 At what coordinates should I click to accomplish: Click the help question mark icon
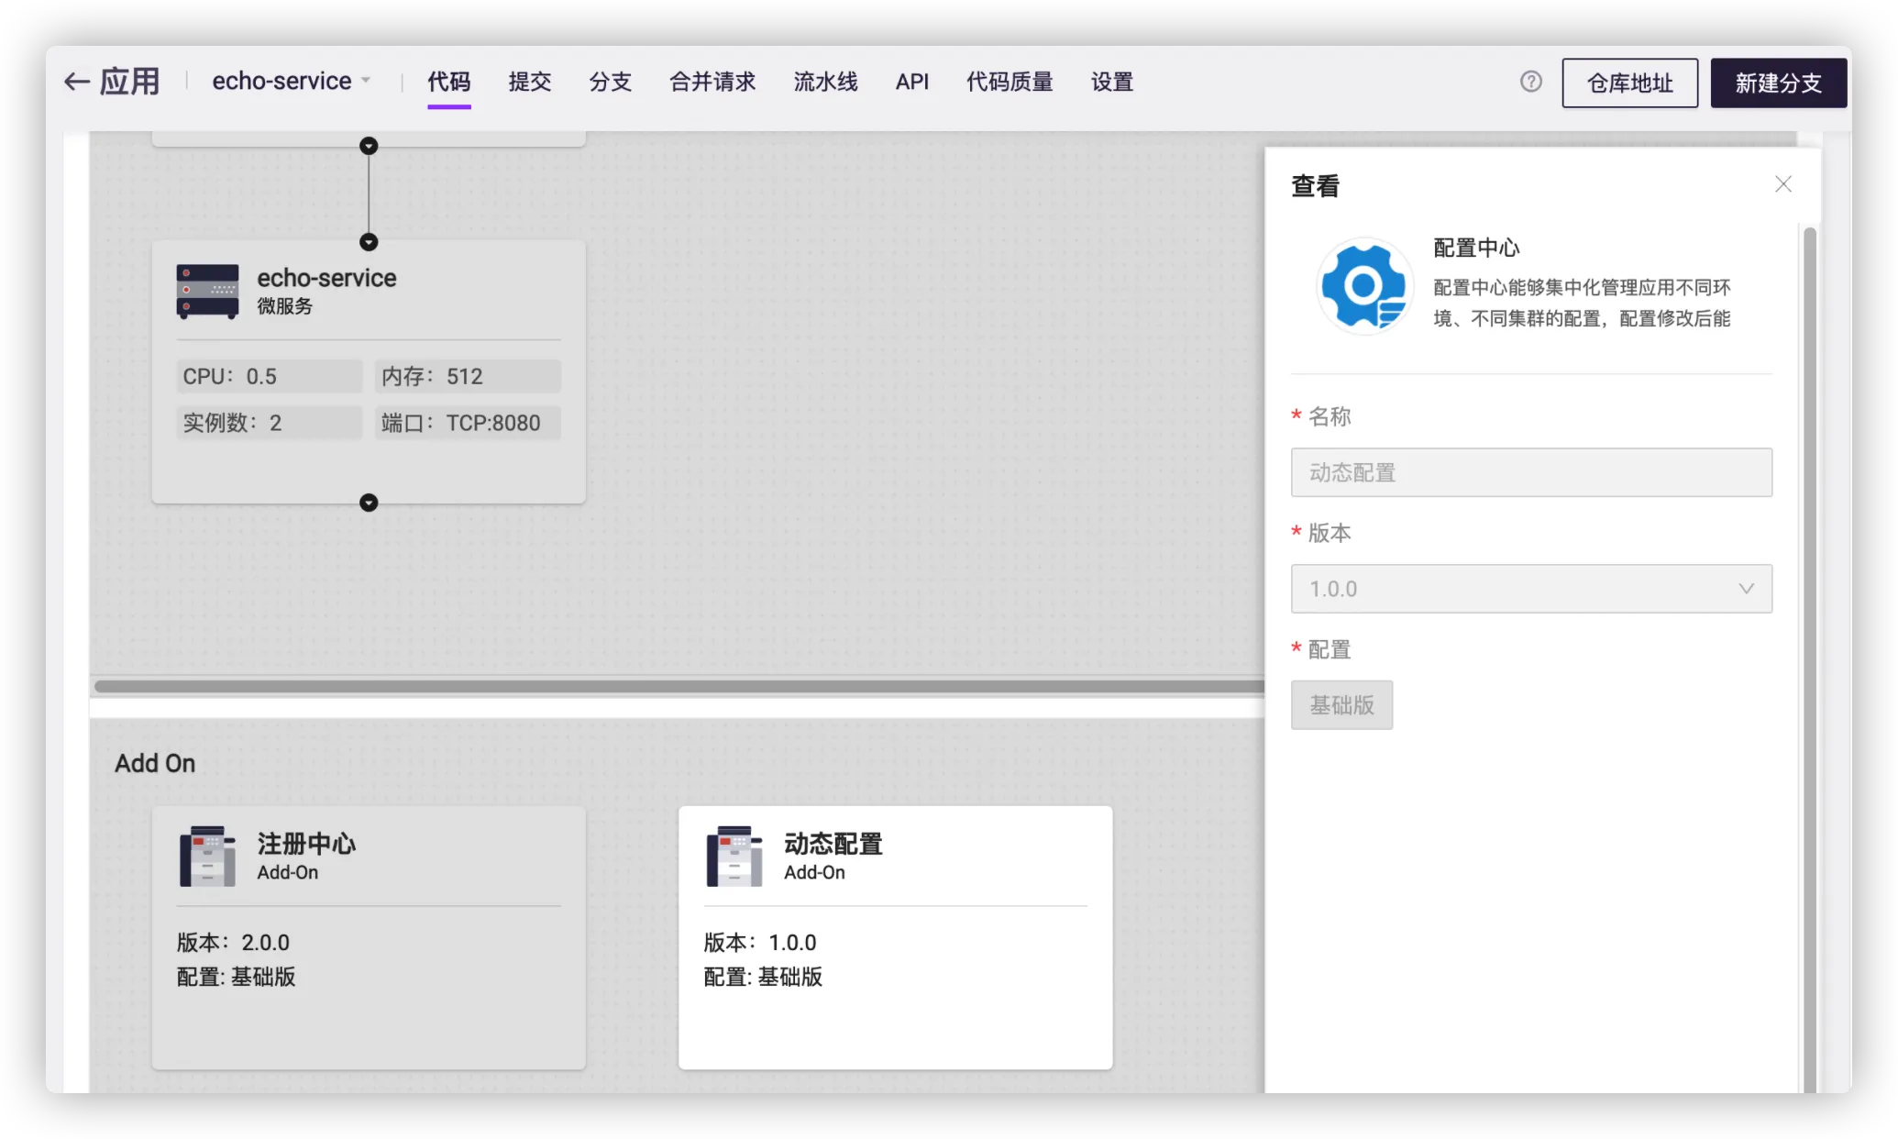pyautogui.click(x=1530, y=82)
